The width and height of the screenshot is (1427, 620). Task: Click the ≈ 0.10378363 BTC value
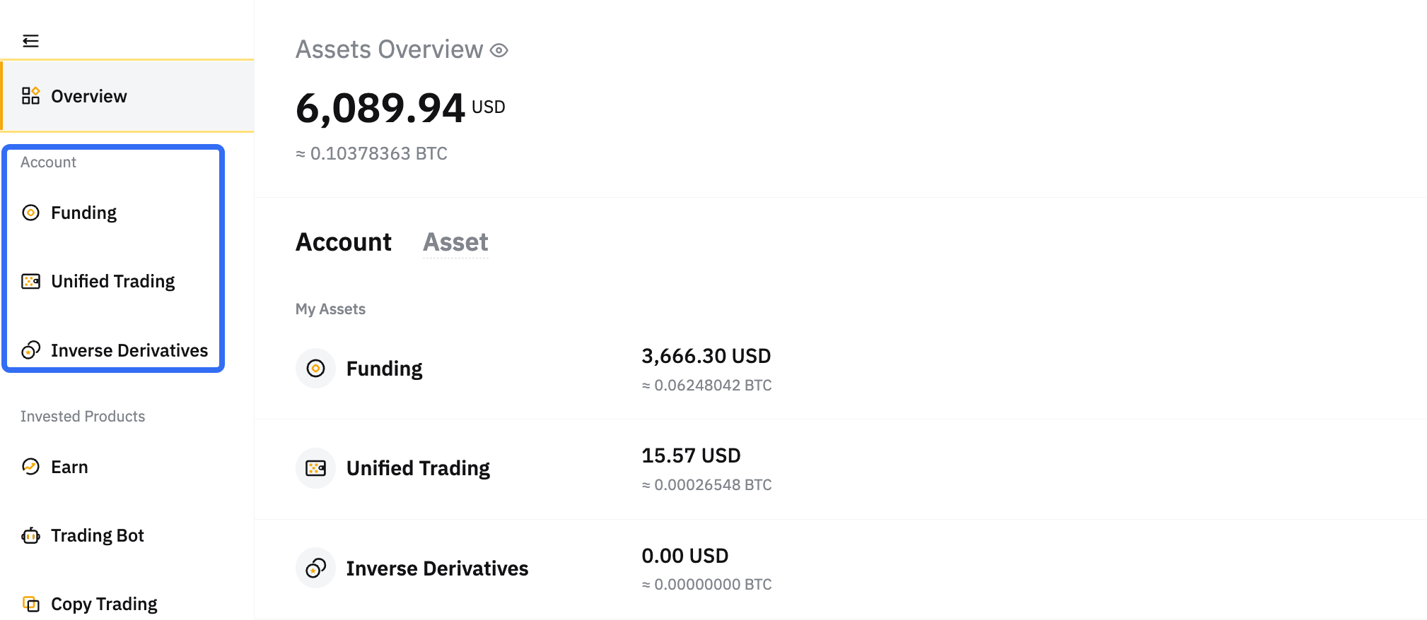(x=371, y=153)
